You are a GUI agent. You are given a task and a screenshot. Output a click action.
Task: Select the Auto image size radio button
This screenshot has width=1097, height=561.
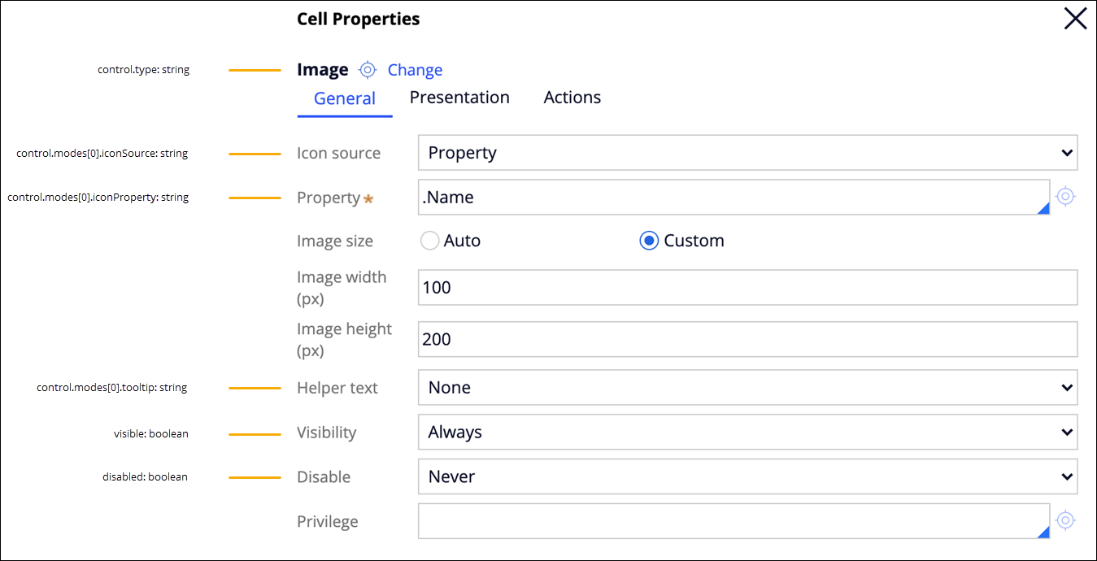tap(430, 241)
